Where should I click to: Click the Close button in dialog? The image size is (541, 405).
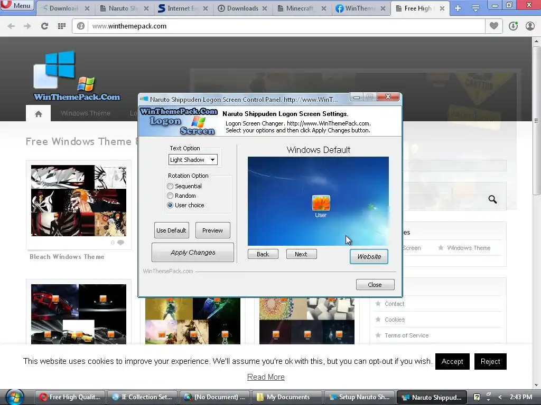[x=375, y=284]
